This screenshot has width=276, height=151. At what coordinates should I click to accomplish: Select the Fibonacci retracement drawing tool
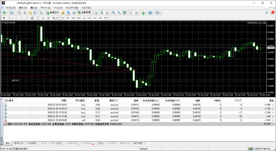coord(38,18)
